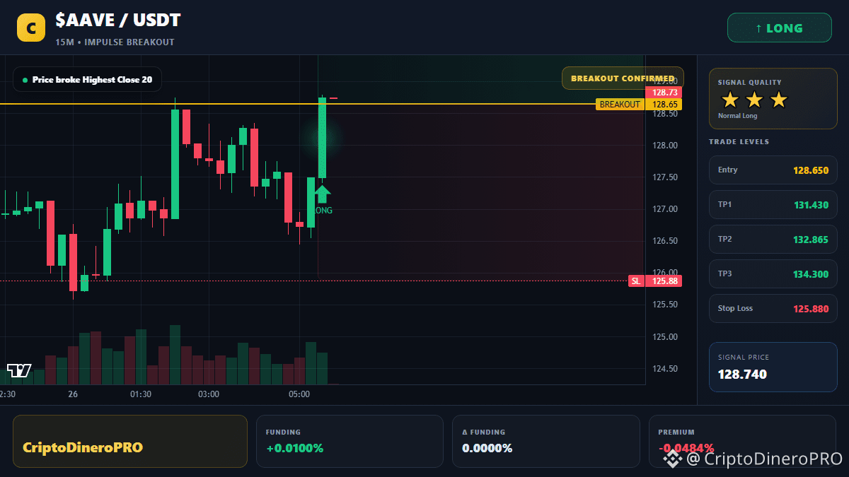
Task: Click the 128.65 breakout price label
Action: click(x=664, y=105)
